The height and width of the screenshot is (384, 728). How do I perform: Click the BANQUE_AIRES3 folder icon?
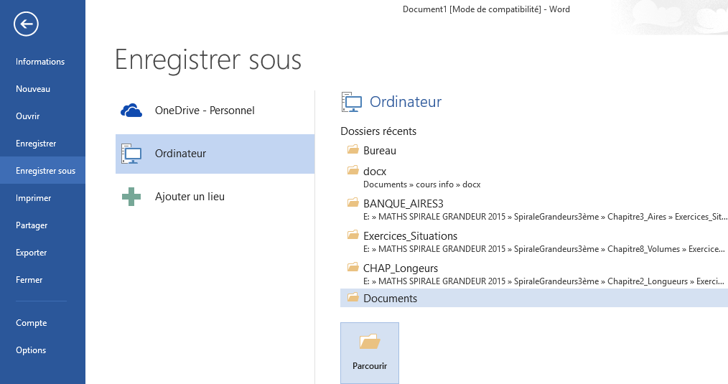353,203
